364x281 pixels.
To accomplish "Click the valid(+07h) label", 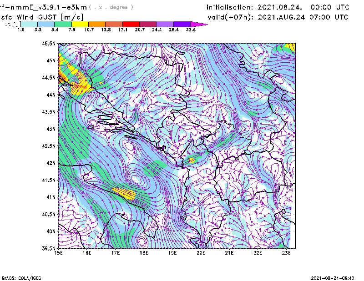I will click(231, 17).
